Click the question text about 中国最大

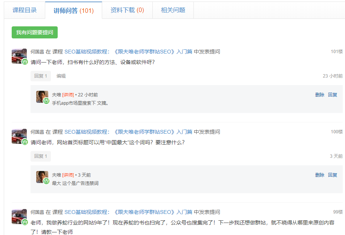click(107, 142)
